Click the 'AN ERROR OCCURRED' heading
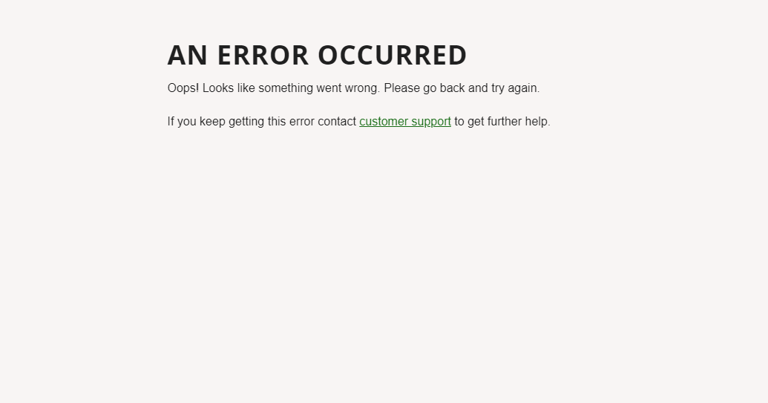This screenshot has height=403, width=768. (x=318, y=55)
